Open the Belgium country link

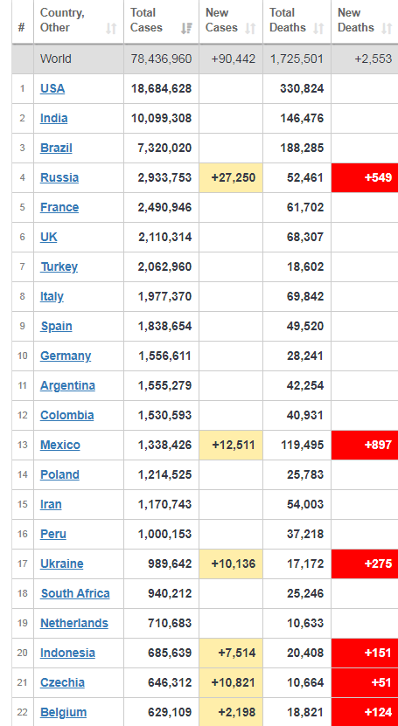[64, 712]
